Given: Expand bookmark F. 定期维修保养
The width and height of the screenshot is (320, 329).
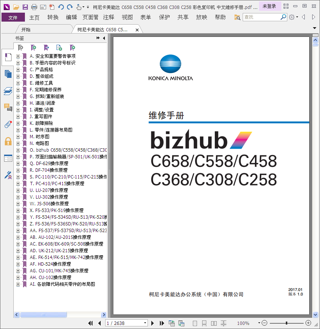Looking at the screenshot, I should point(18,90).
